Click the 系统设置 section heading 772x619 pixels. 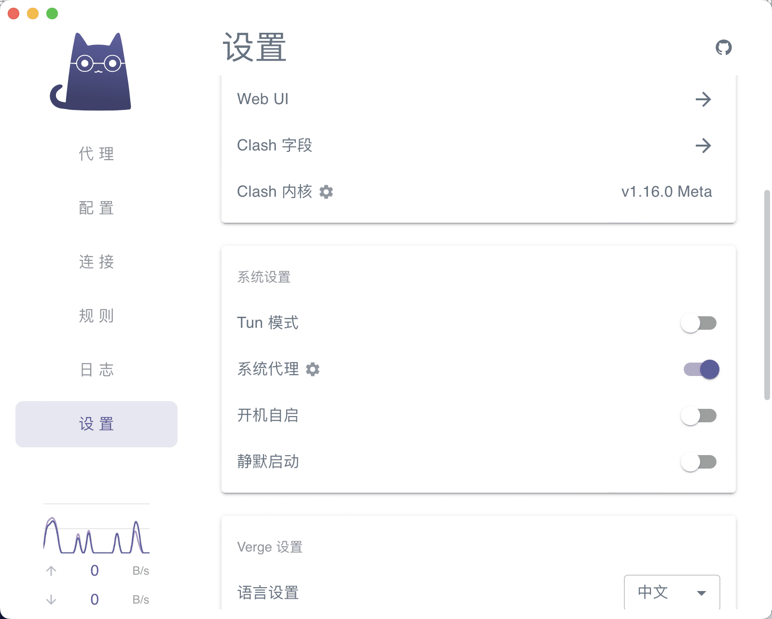click(x=264, y=277)
